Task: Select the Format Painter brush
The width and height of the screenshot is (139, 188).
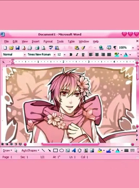Action: pos(83,48)
